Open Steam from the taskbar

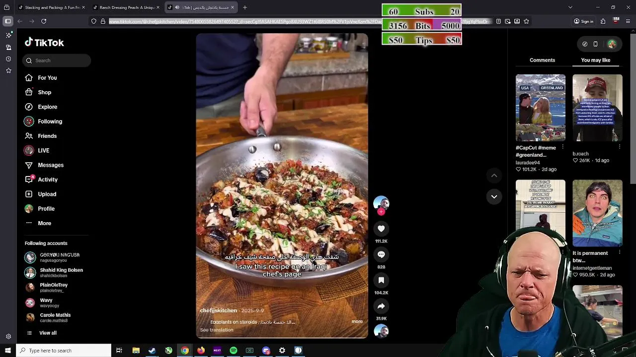(152, 351)
